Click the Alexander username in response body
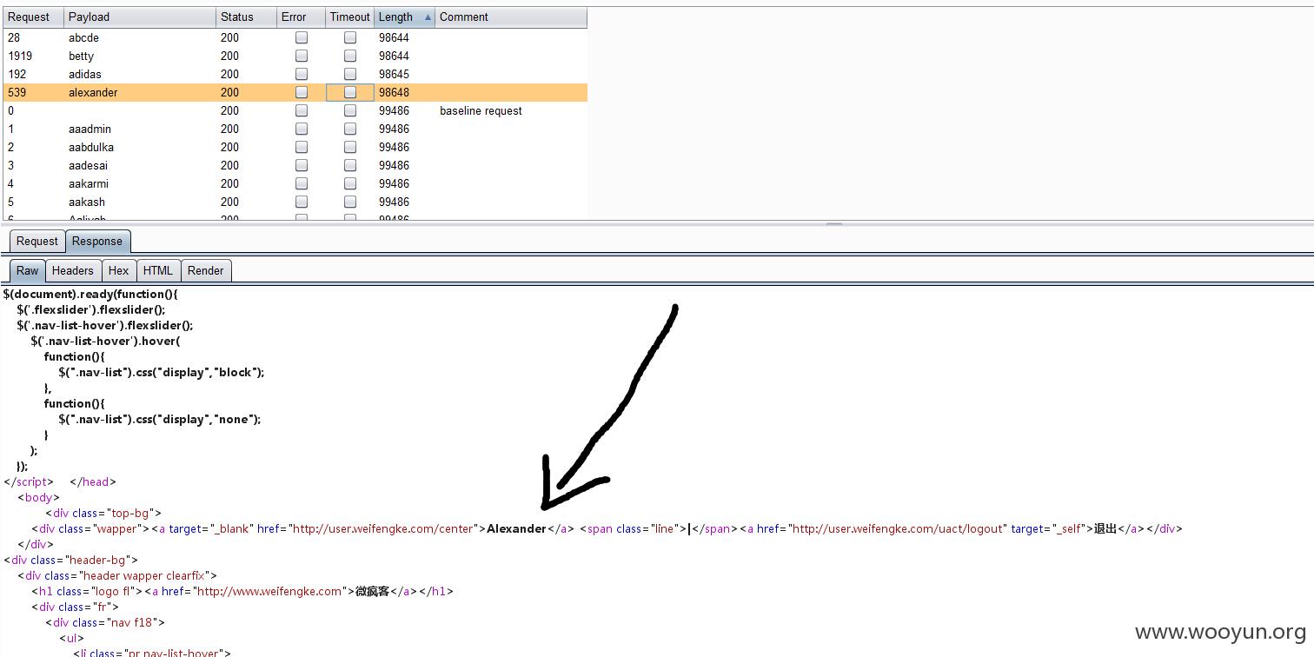The width and height of the screenshot is (1314, 657). click(516, 528)
